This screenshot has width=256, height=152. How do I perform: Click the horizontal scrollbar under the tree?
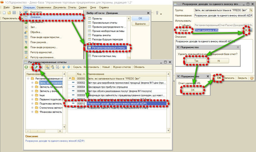(44, 131)
